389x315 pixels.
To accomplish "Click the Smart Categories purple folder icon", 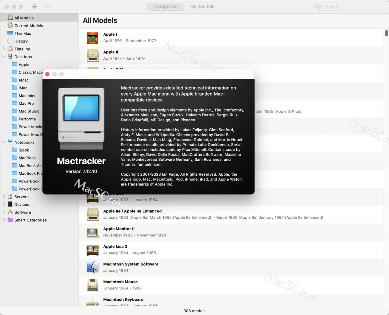I will pos(10,220).
